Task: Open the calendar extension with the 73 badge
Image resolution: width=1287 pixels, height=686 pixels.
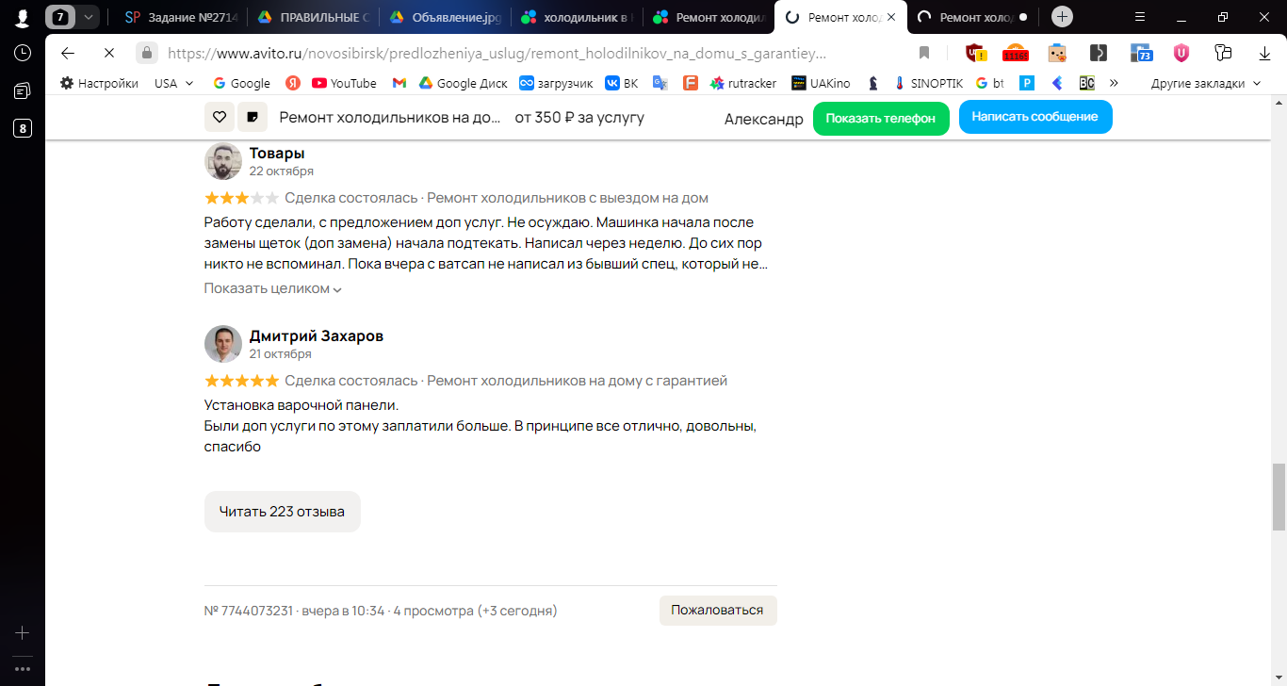Action: tap(1141, 53)
